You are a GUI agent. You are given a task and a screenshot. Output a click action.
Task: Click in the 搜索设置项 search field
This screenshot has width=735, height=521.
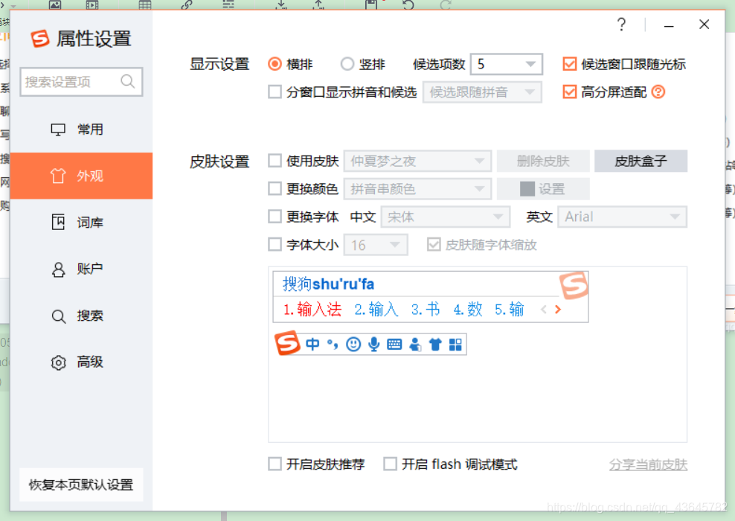click(81, 82)
